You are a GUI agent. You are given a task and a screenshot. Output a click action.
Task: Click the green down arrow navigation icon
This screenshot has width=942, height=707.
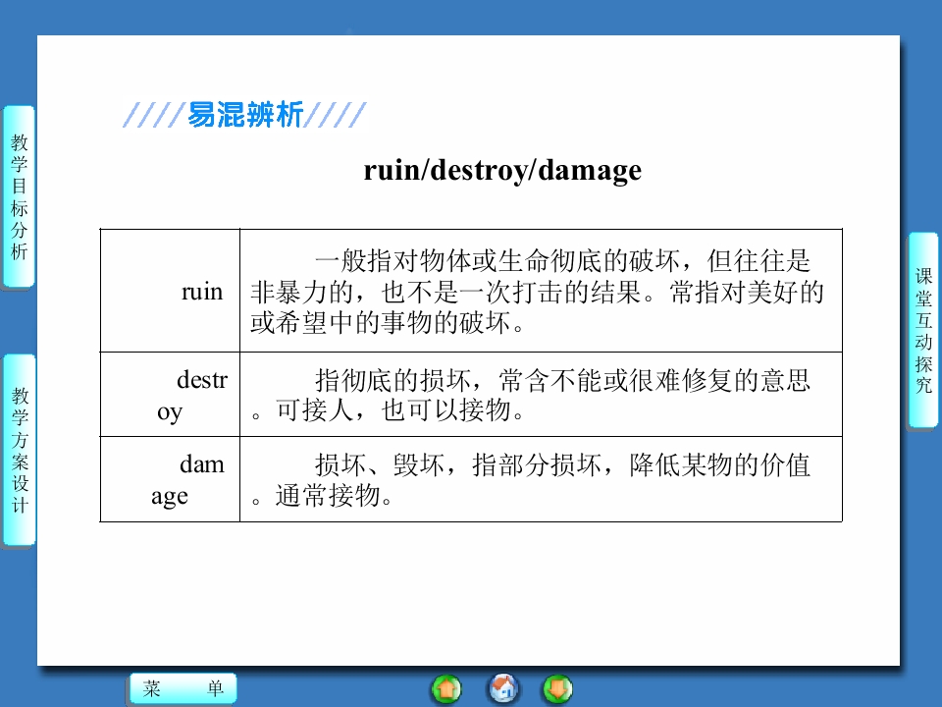(557, 689)
